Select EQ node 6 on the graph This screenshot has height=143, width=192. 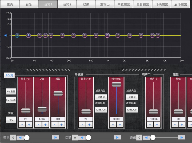pos(73,35)
